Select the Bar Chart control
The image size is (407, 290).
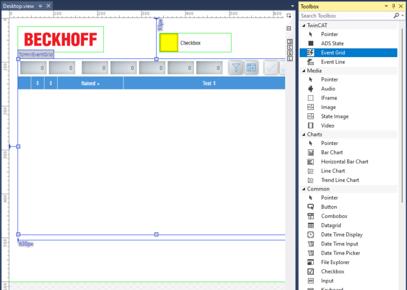tap(332, 152)
